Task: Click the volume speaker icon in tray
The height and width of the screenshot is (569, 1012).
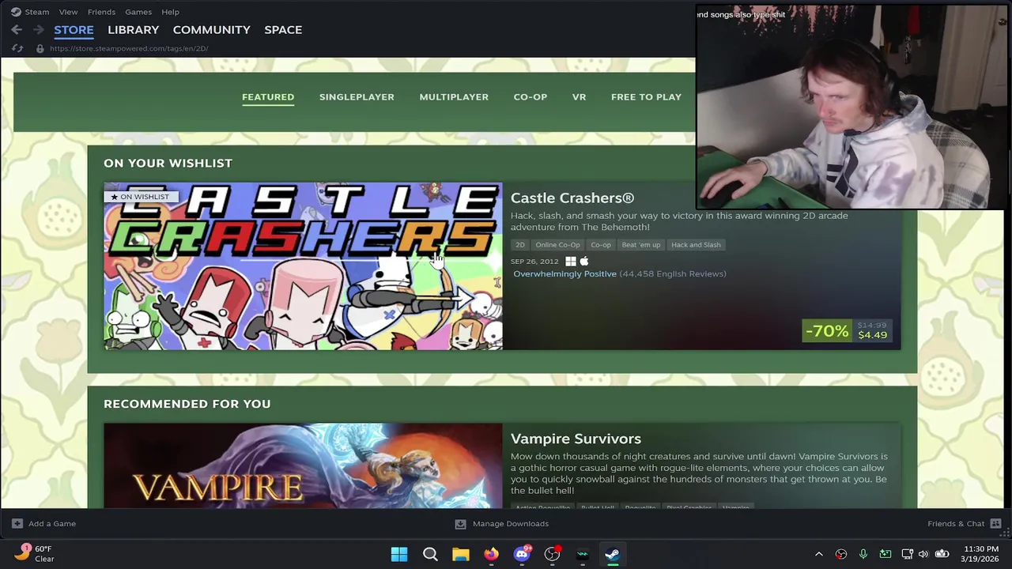Action: click(x=923, y=554)
